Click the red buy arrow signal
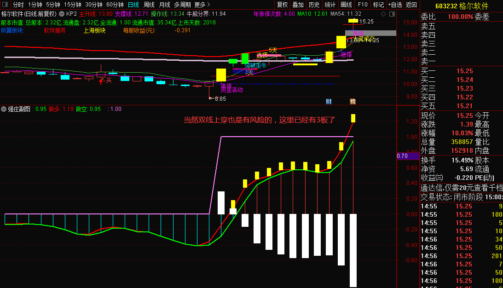The image size is (503, 288). [101, 81]
